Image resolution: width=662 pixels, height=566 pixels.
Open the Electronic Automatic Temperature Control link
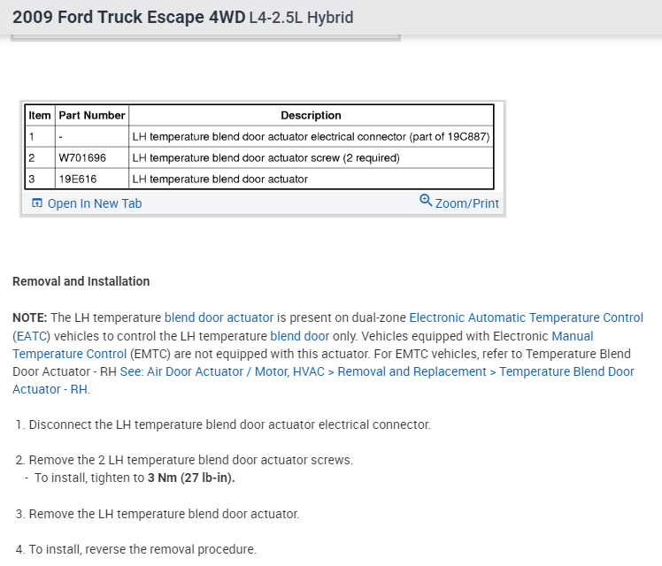coord(526,317)
